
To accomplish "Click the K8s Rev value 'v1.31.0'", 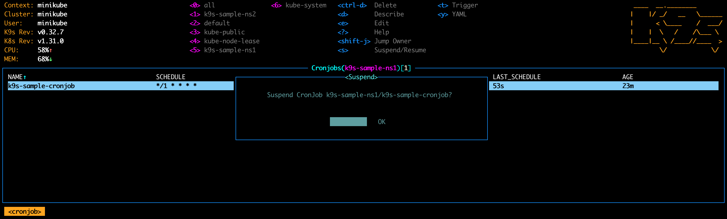I will point(50,41).
